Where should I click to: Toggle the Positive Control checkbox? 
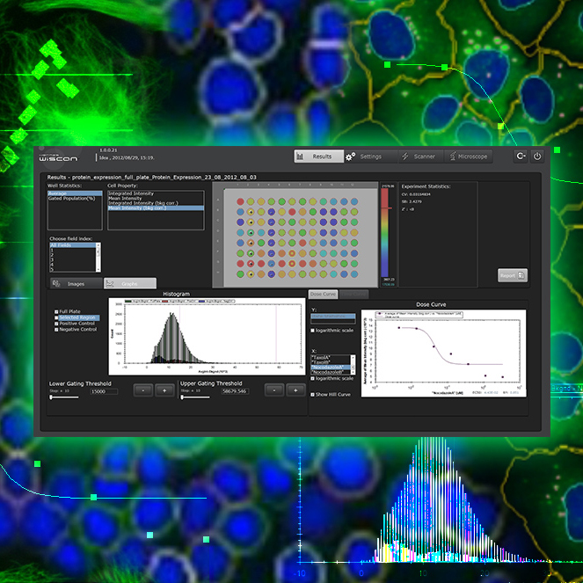pos(55,323)
